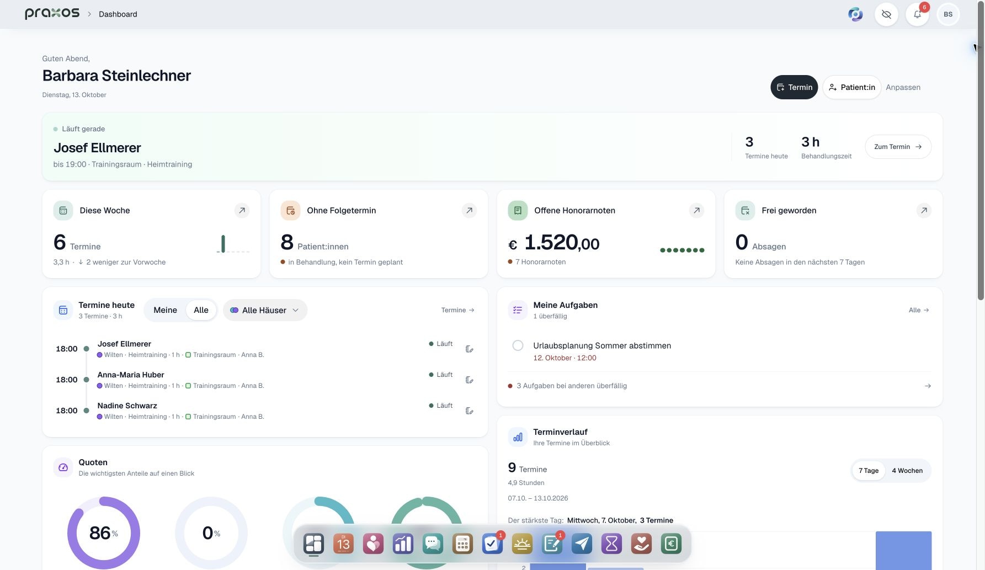Expand Frei geworden card arrow
Viewport: 985px width, 570px height.
[924, 210]
